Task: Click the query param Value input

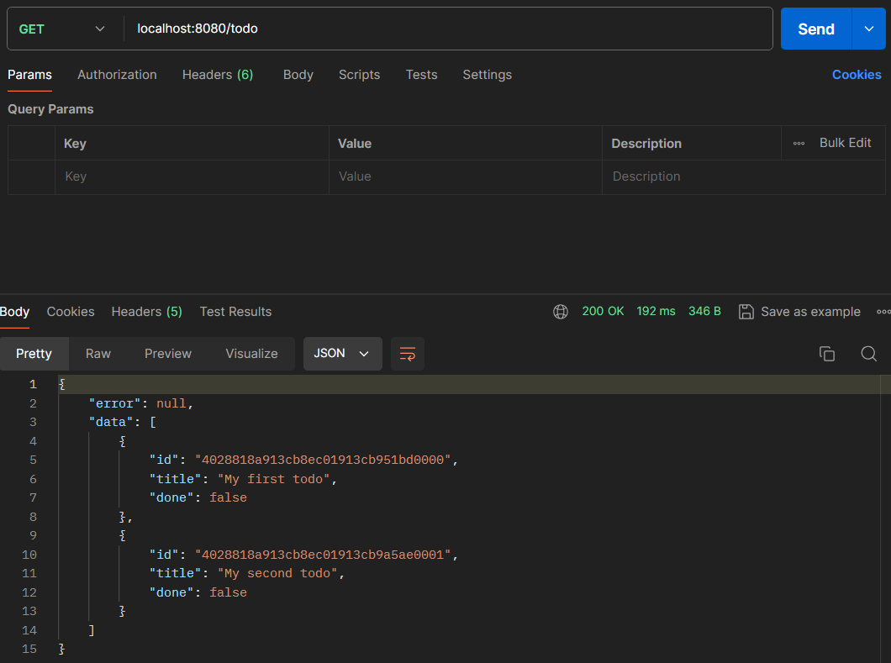Action: click(x=466, y=176)
